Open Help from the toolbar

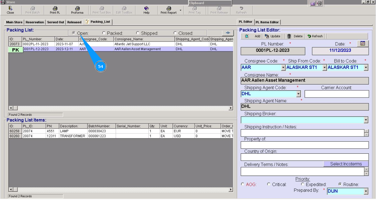146,9
